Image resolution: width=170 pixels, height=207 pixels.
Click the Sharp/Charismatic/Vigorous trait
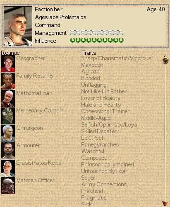click(116, 58)
